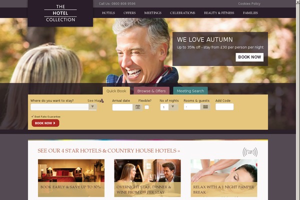Image resolution: width=300 pixels, height=200 pixels.
Task: Switch to the Browse & Offers tab
Action: pos(151,90)
